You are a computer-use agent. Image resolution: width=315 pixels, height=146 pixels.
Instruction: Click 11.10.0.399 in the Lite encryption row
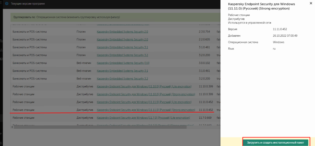pyautogui.click(x=206, y=86)
